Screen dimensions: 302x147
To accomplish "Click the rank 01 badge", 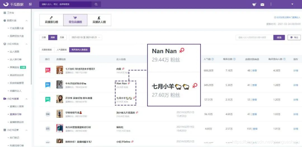I will [48, 70].
